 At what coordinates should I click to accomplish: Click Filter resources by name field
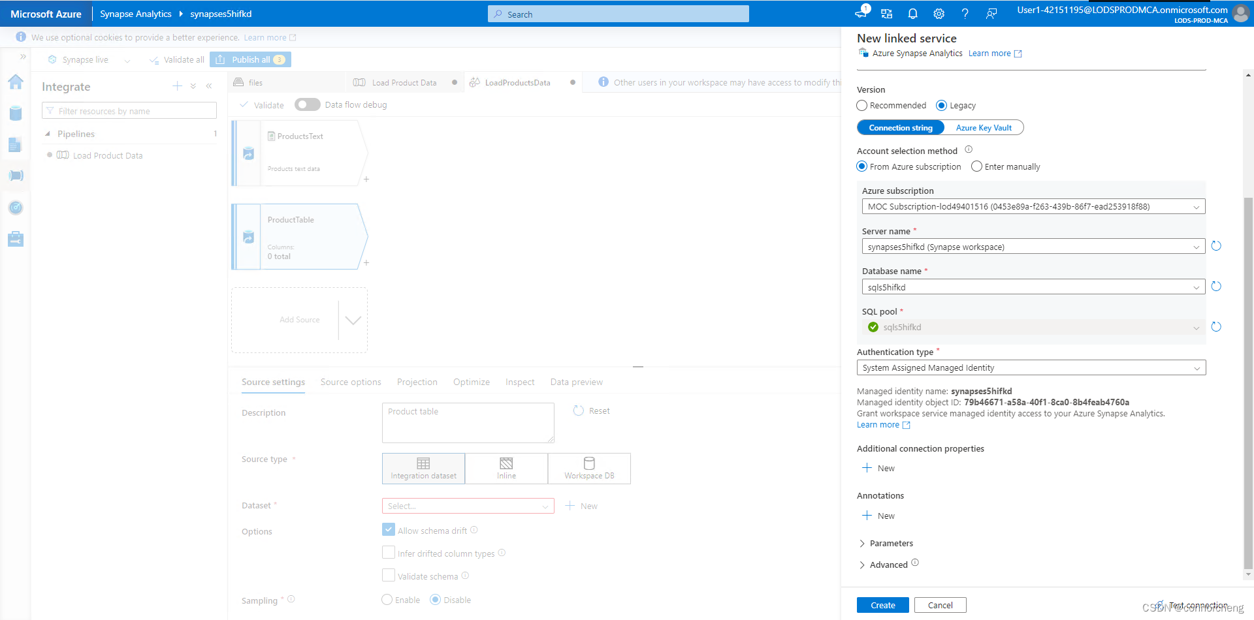(x=129, y=111)
